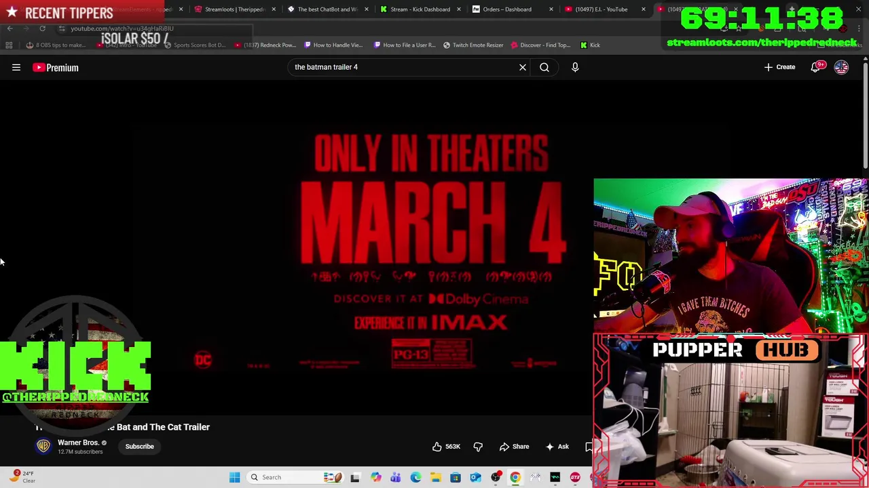Open Microsoft Edge on taskbar
869x488 pixels.
[x=415, y=477]
